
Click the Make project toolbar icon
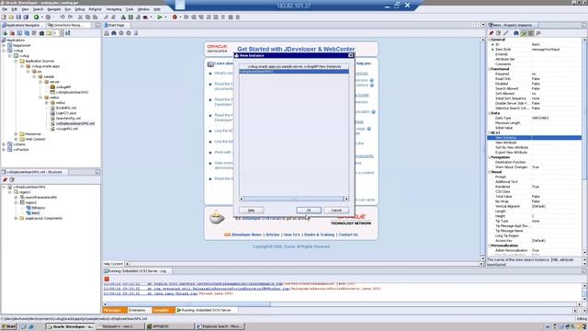pos(123,17)
